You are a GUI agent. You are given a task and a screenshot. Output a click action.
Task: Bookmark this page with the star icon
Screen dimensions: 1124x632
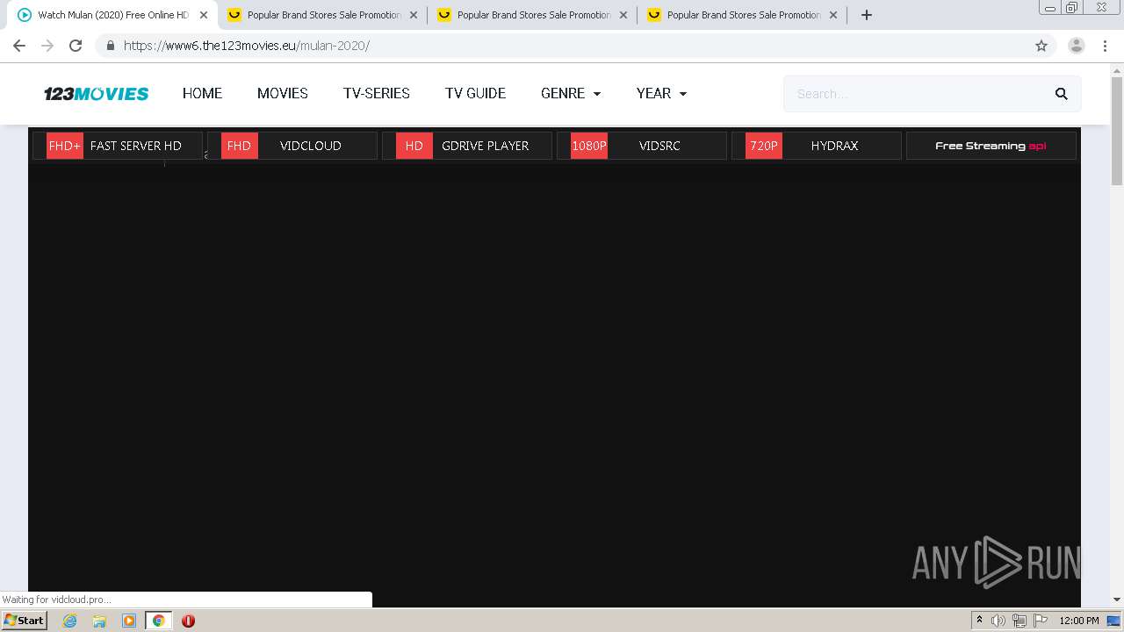(x=1041, y=46)
